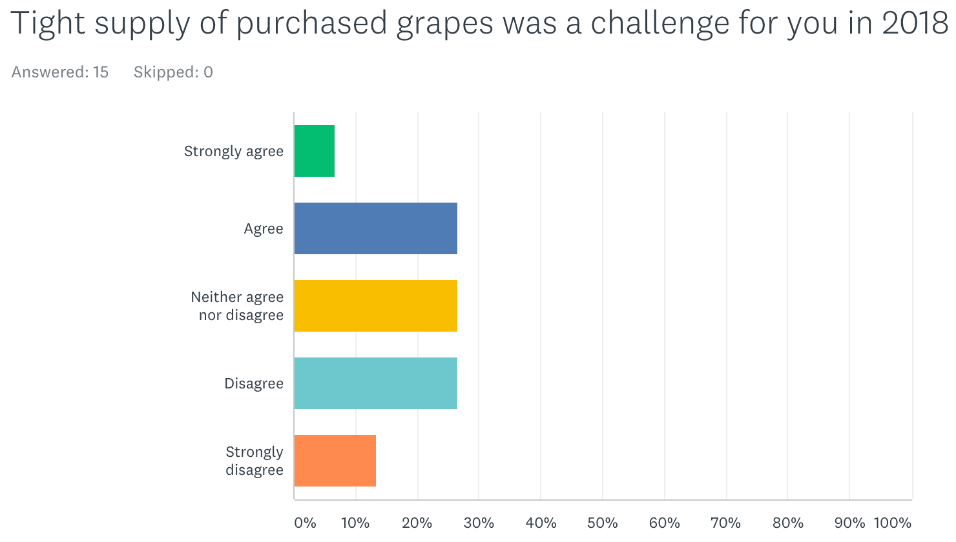This screenshot has height=542, width=956.
Task: Click the 50% axis tick label
Action: pyautogui.click(x=602, y=523)
